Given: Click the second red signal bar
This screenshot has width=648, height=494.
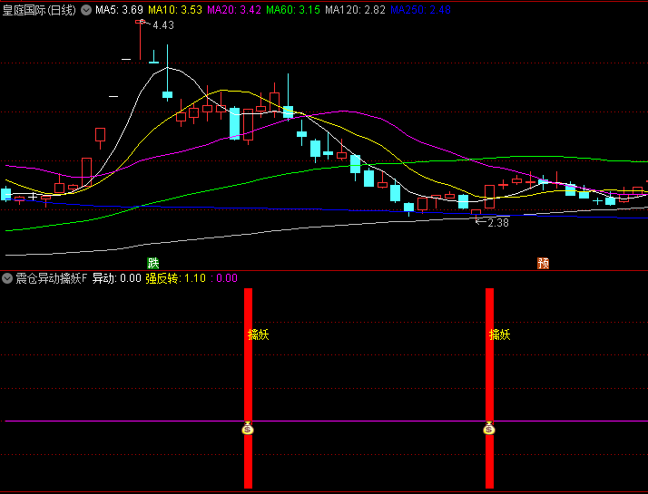Looking at the screenshot, I should point(489,388).
